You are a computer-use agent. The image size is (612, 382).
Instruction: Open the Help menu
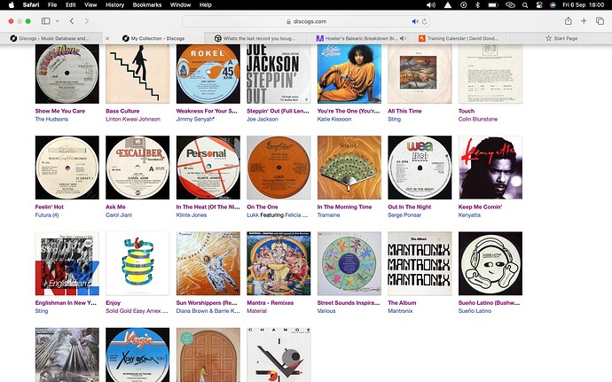click(205, 5)
